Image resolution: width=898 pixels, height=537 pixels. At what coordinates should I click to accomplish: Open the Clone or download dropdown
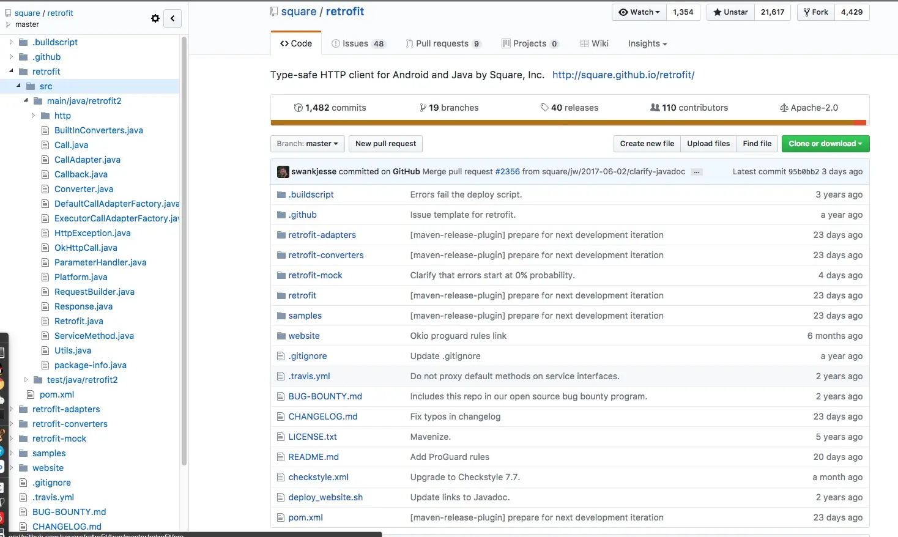[825, 144]
